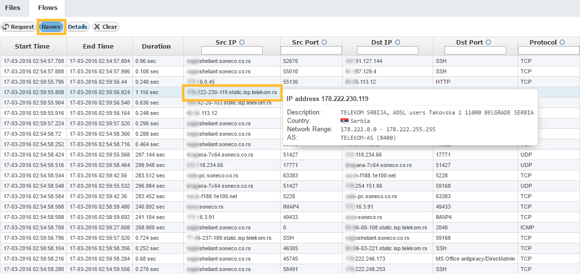Click the circle icon beside Protocol header
This screenshot has width=580, height=274.
point(562,43)
